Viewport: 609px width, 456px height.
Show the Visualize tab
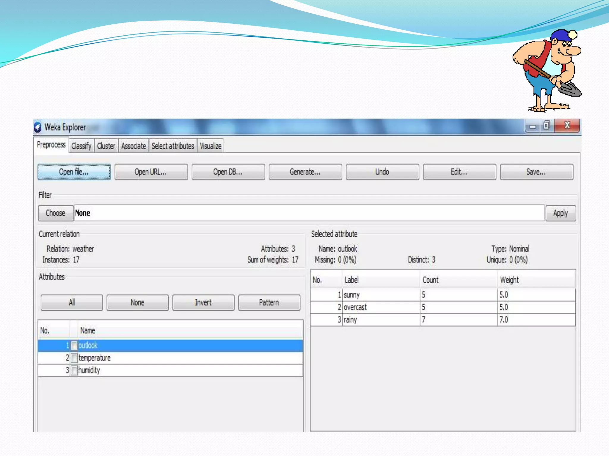tap(211, 146)
